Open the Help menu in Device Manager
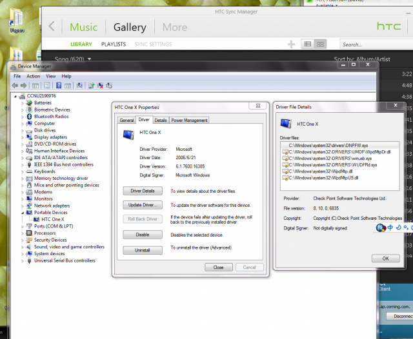 (x=66, y=76)
